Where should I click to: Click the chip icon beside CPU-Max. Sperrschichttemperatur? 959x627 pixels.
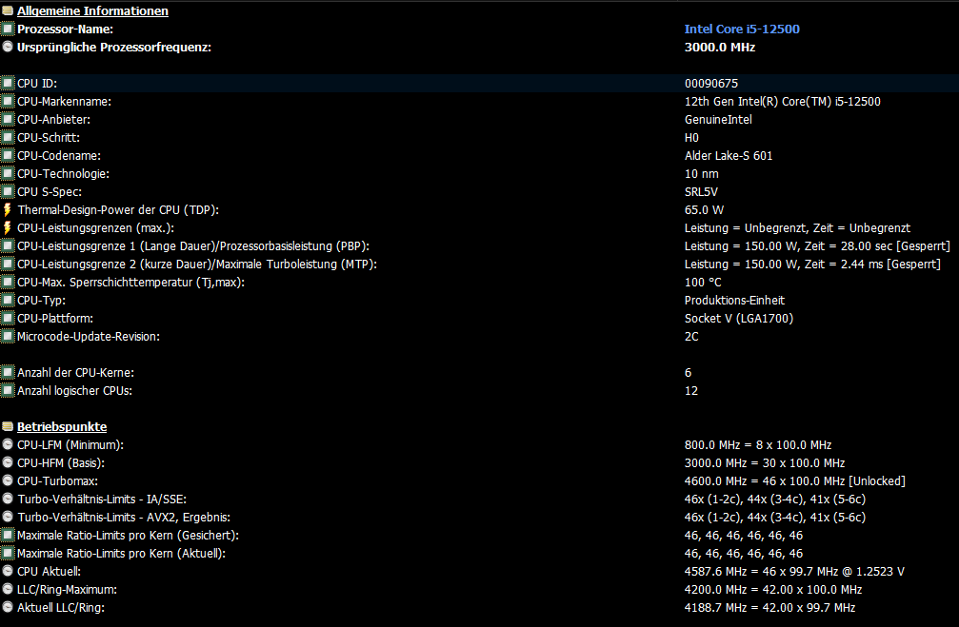[x=8, y=283]
